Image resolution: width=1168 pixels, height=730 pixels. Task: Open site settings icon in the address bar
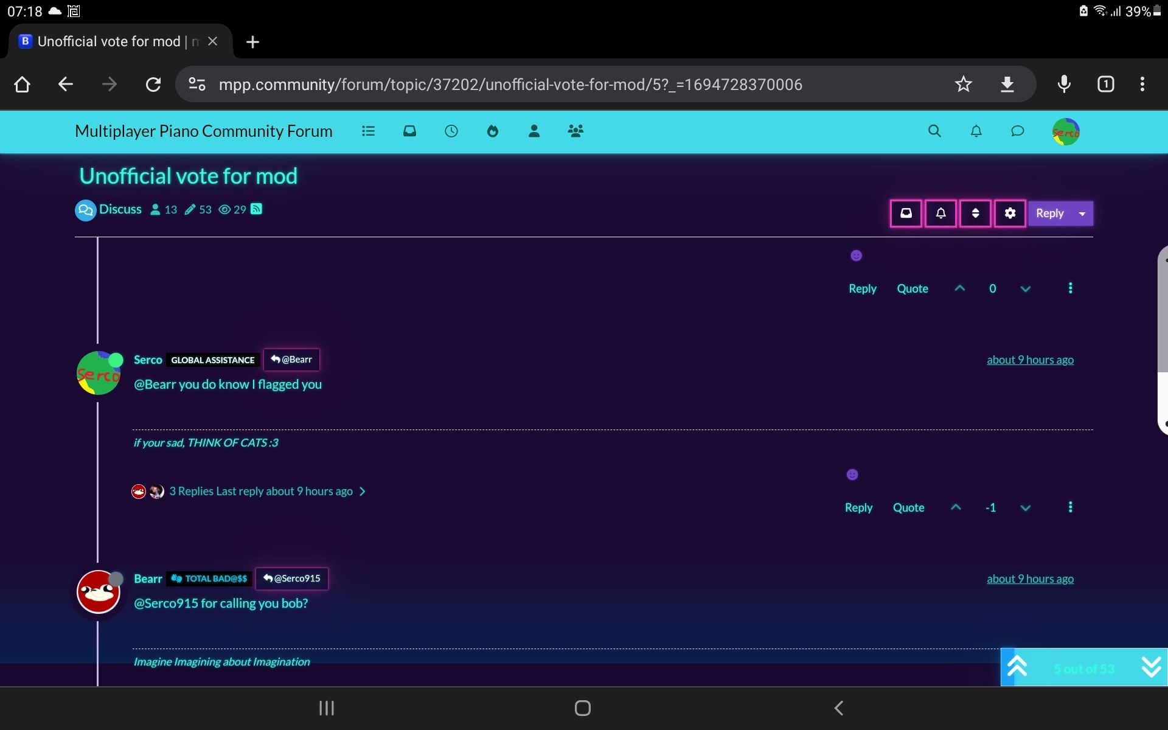[x=196, y=84]
